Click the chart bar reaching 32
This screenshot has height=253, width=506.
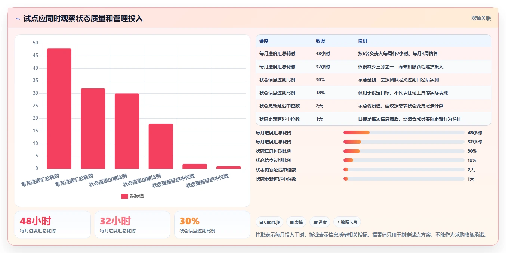click(93, 129)
